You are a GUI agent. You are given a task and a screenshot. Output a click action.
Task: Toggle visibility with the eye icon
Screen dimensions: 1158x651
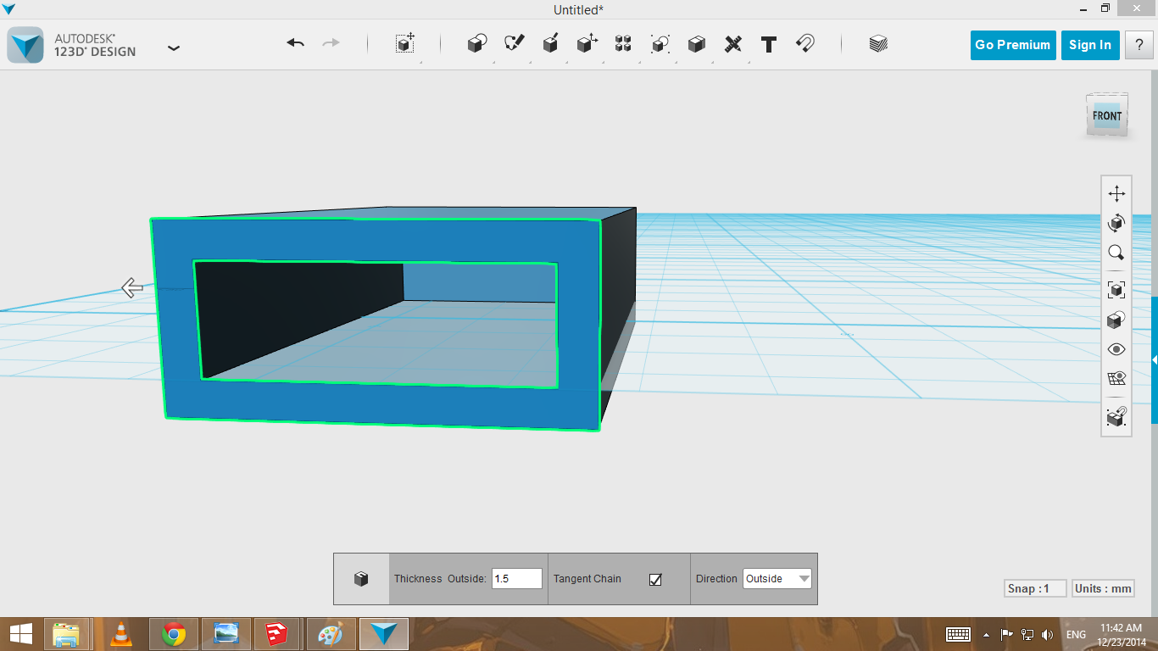1116,349
